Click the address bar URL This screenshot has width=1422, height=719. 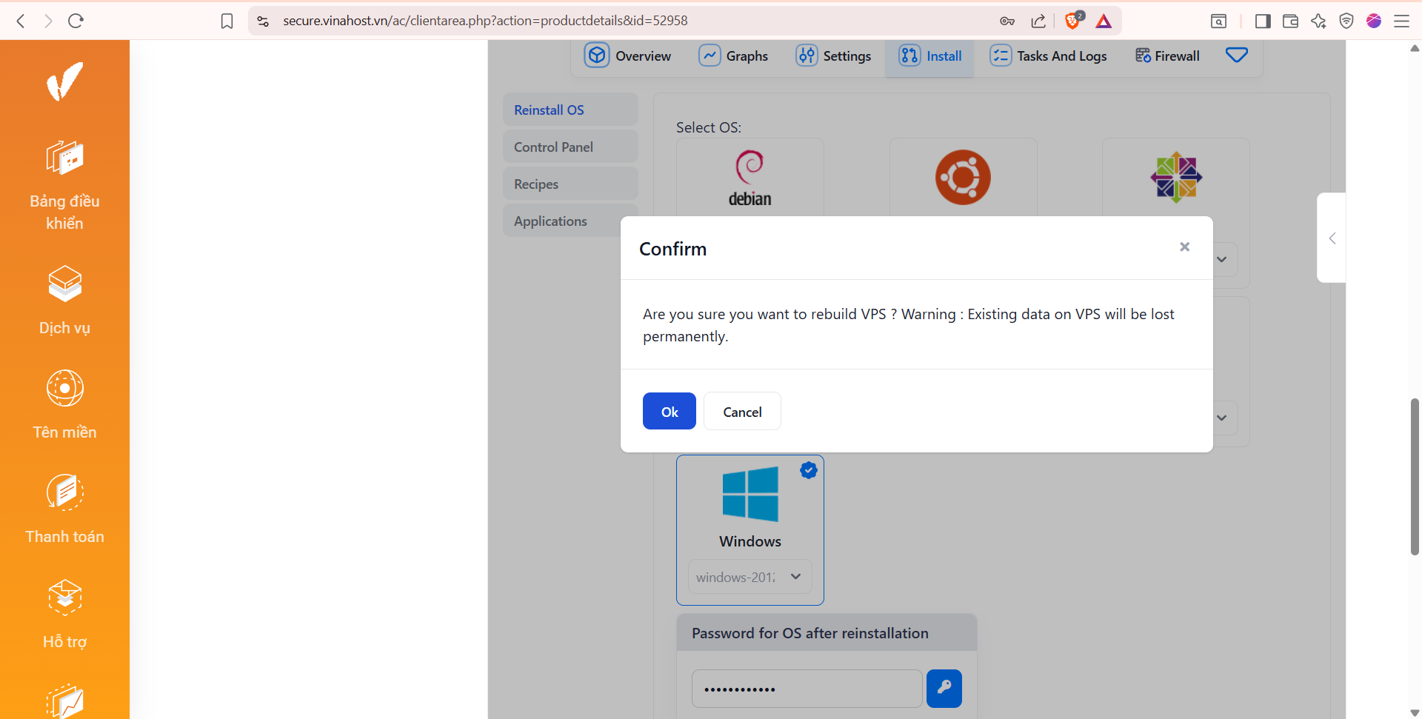(485, 21)
